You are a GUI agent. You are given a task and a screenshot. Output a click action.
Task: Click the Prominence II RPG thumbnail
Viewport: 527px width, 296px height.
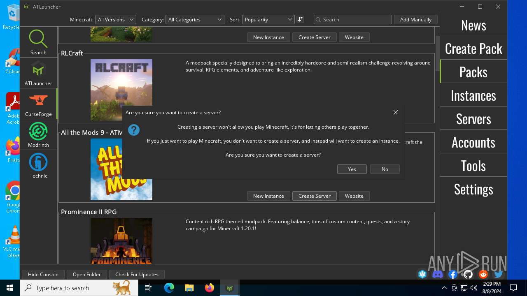coord(121,241)
